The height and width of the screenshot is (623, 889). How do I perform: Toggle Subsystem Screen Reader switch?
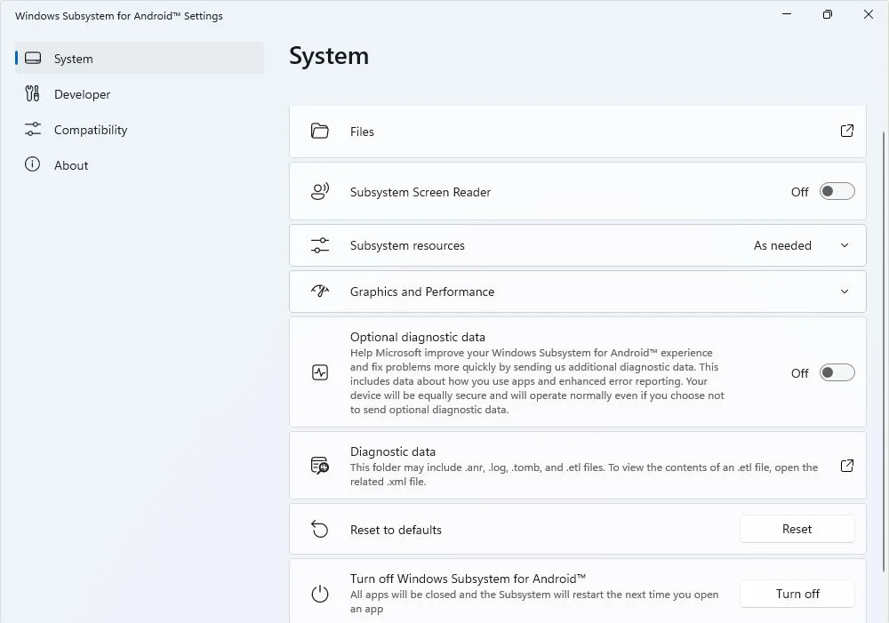click(837, 192)
